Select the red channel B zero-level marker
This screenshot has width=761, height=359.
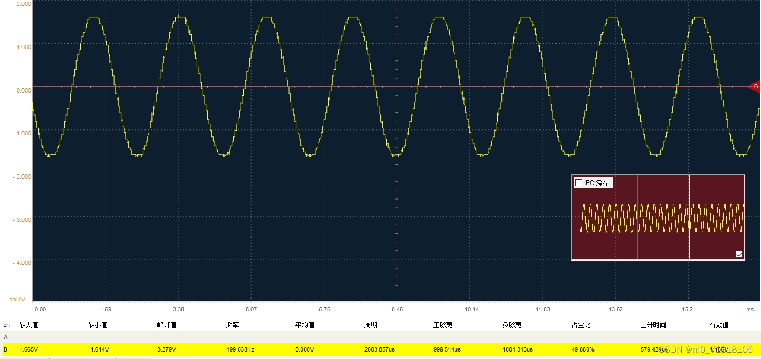click(x=754, y=86)
